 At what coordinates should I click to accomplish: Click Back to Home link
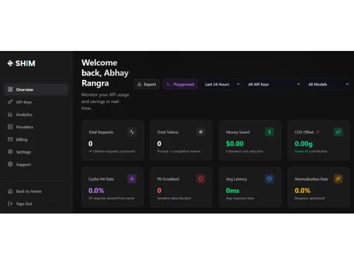pyautogui.click(x=36, y=192)
